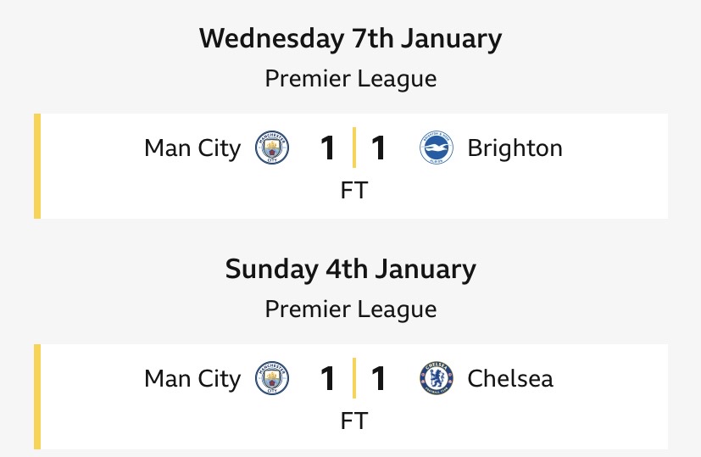Click Man City crest in the Brighton match
The width and height of the screenshot is (701, 457).
[272, 148]
